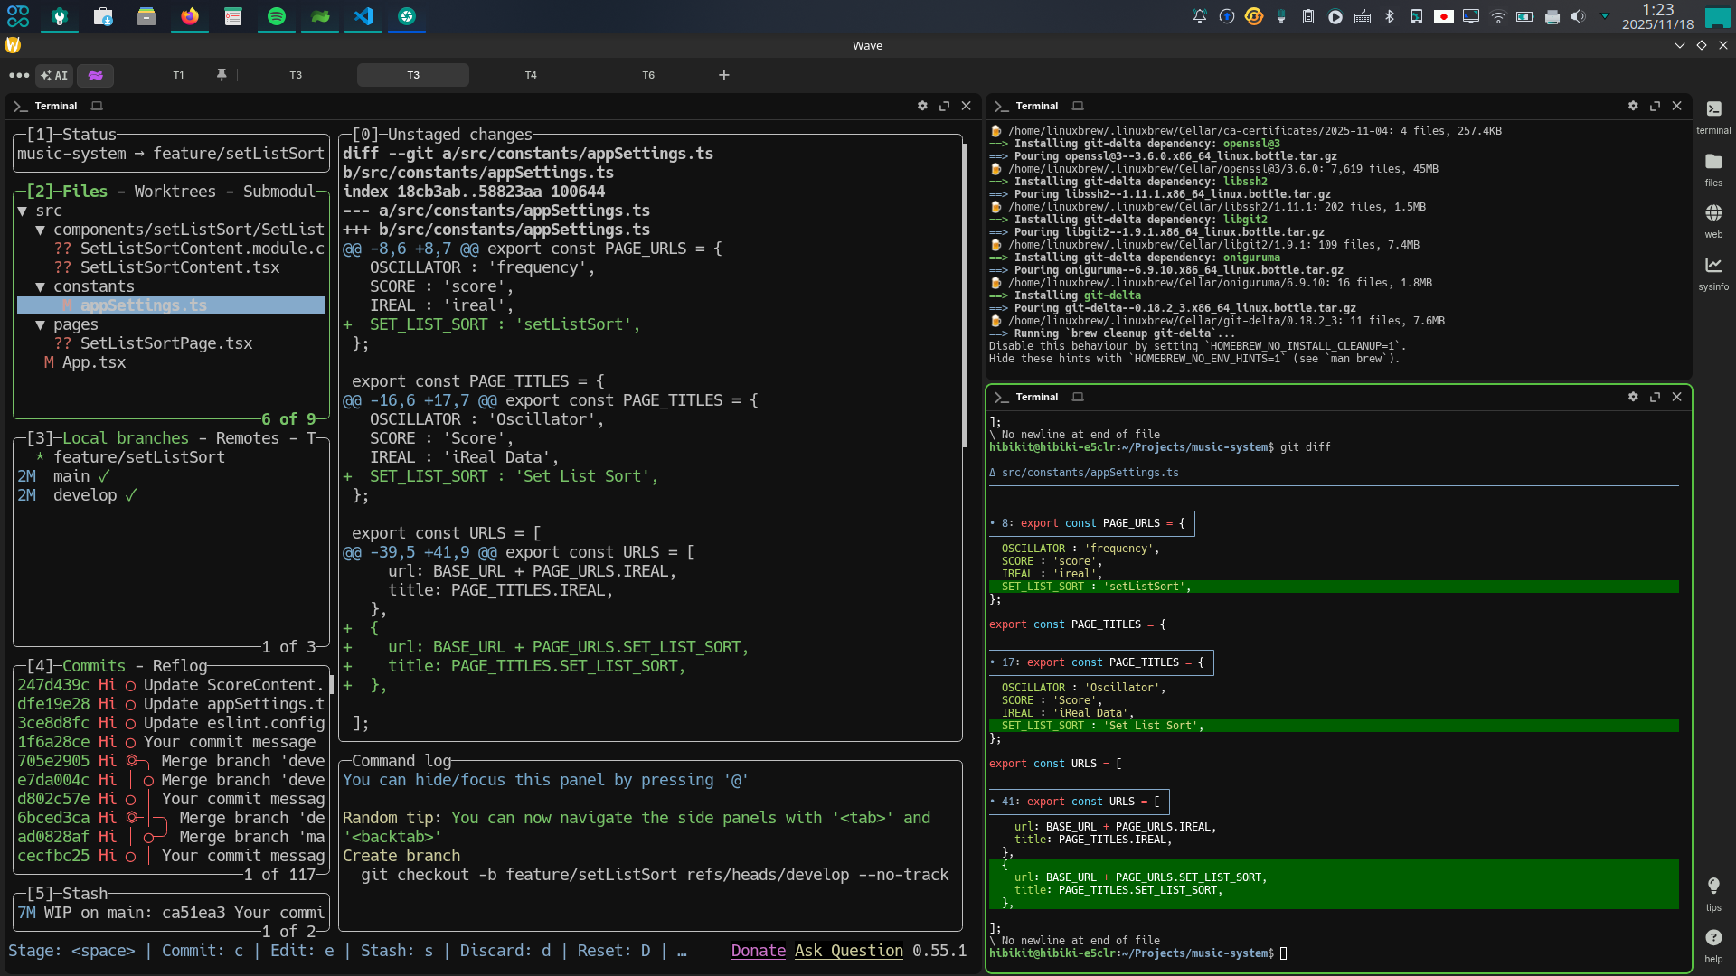This screenshot has width=1736, height=976.
Task: Magnify the git diff terminal block
Action: (1655, 397)
